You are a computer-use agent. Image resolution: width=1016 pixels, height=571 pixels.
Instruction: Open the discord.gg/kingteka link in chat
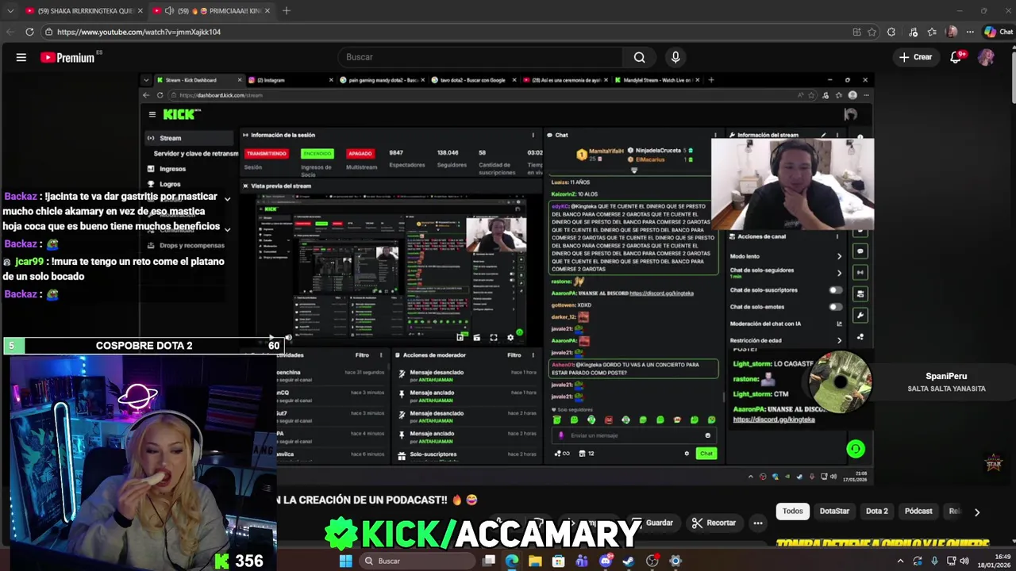pyautogui.click(x=661, y=293)
